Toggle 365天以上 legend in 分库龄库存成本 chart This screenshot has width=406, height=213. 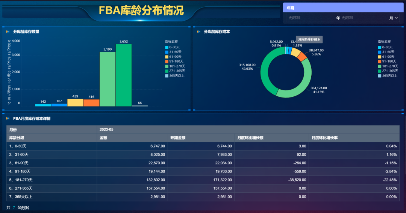tap(388, 76)
